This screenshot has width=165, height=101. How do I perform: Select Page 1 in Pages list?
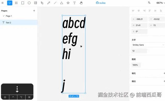19,16
